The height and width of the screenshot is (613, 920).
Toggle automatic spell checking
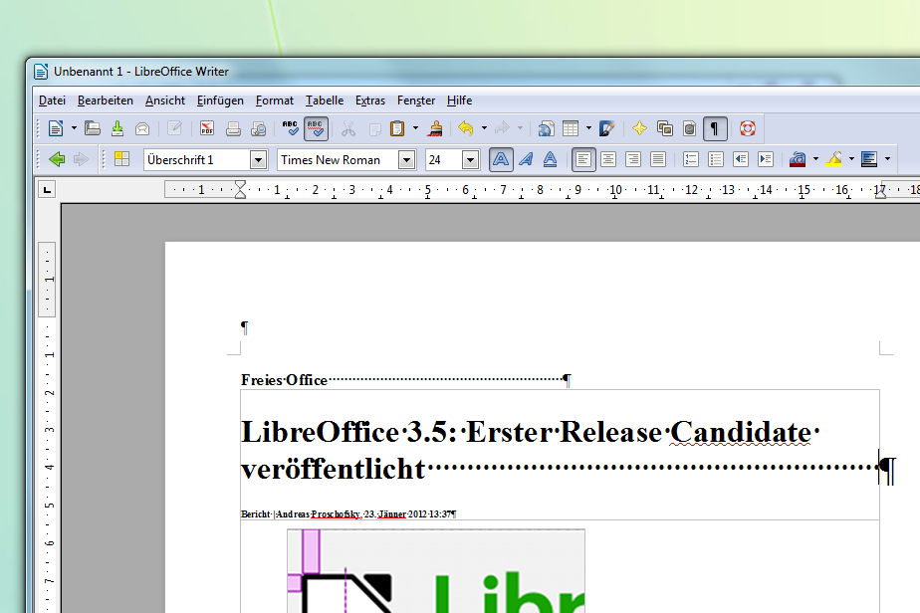click(316, 128)
